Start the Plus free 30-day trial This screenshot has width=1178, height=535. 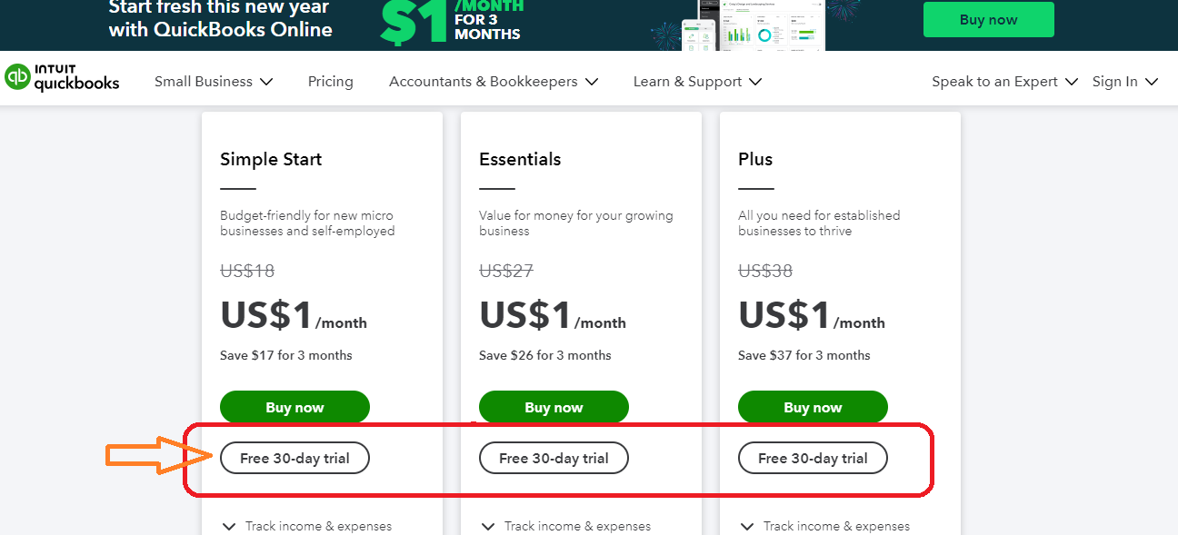click(813, 458)
